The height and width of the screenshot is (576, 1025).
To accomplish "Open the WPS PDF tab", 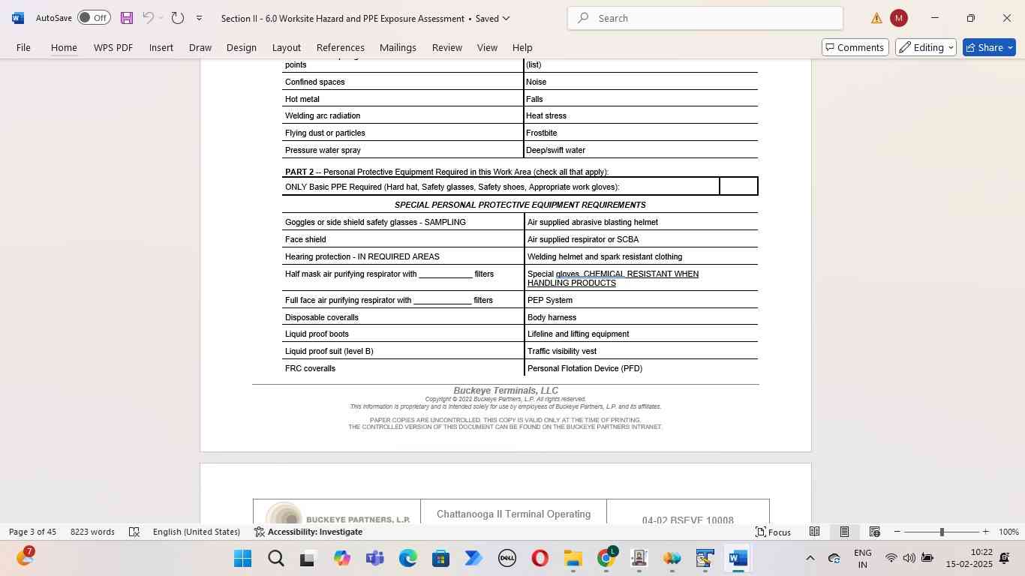I will coord(113,47).
